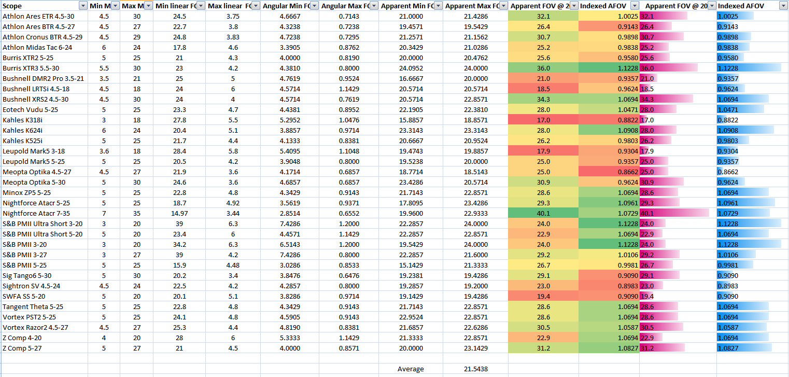Click the average value 21.5438 cell
This screenshot has width=789, height=377.
(475, 369)
